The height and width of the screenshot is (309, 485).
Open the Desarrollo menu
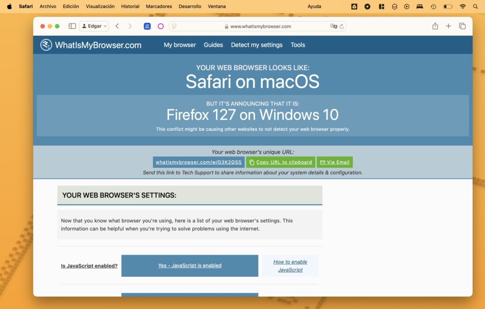[x=190, y=6]
